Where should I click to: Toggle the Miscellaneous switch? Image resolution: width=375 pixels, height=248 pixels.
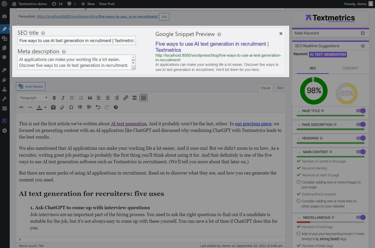click(x=361, y=217)
